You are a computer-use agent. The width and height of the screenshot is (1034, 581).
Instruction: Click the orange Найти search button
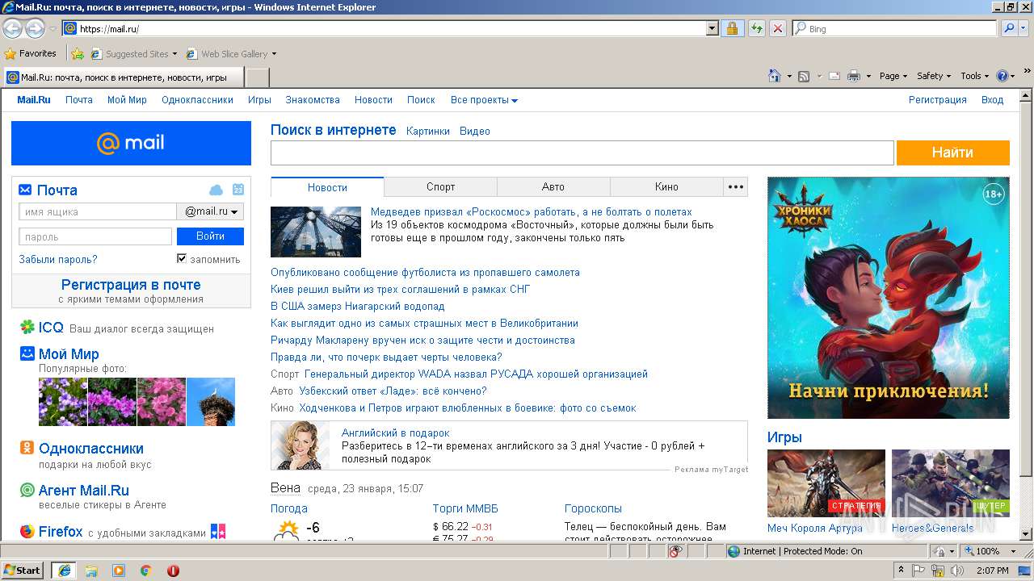(952, 153)
